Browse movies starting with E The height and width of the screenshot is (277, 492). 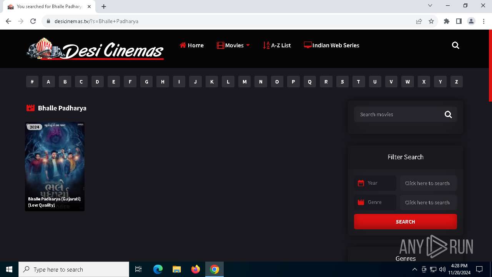114,82
